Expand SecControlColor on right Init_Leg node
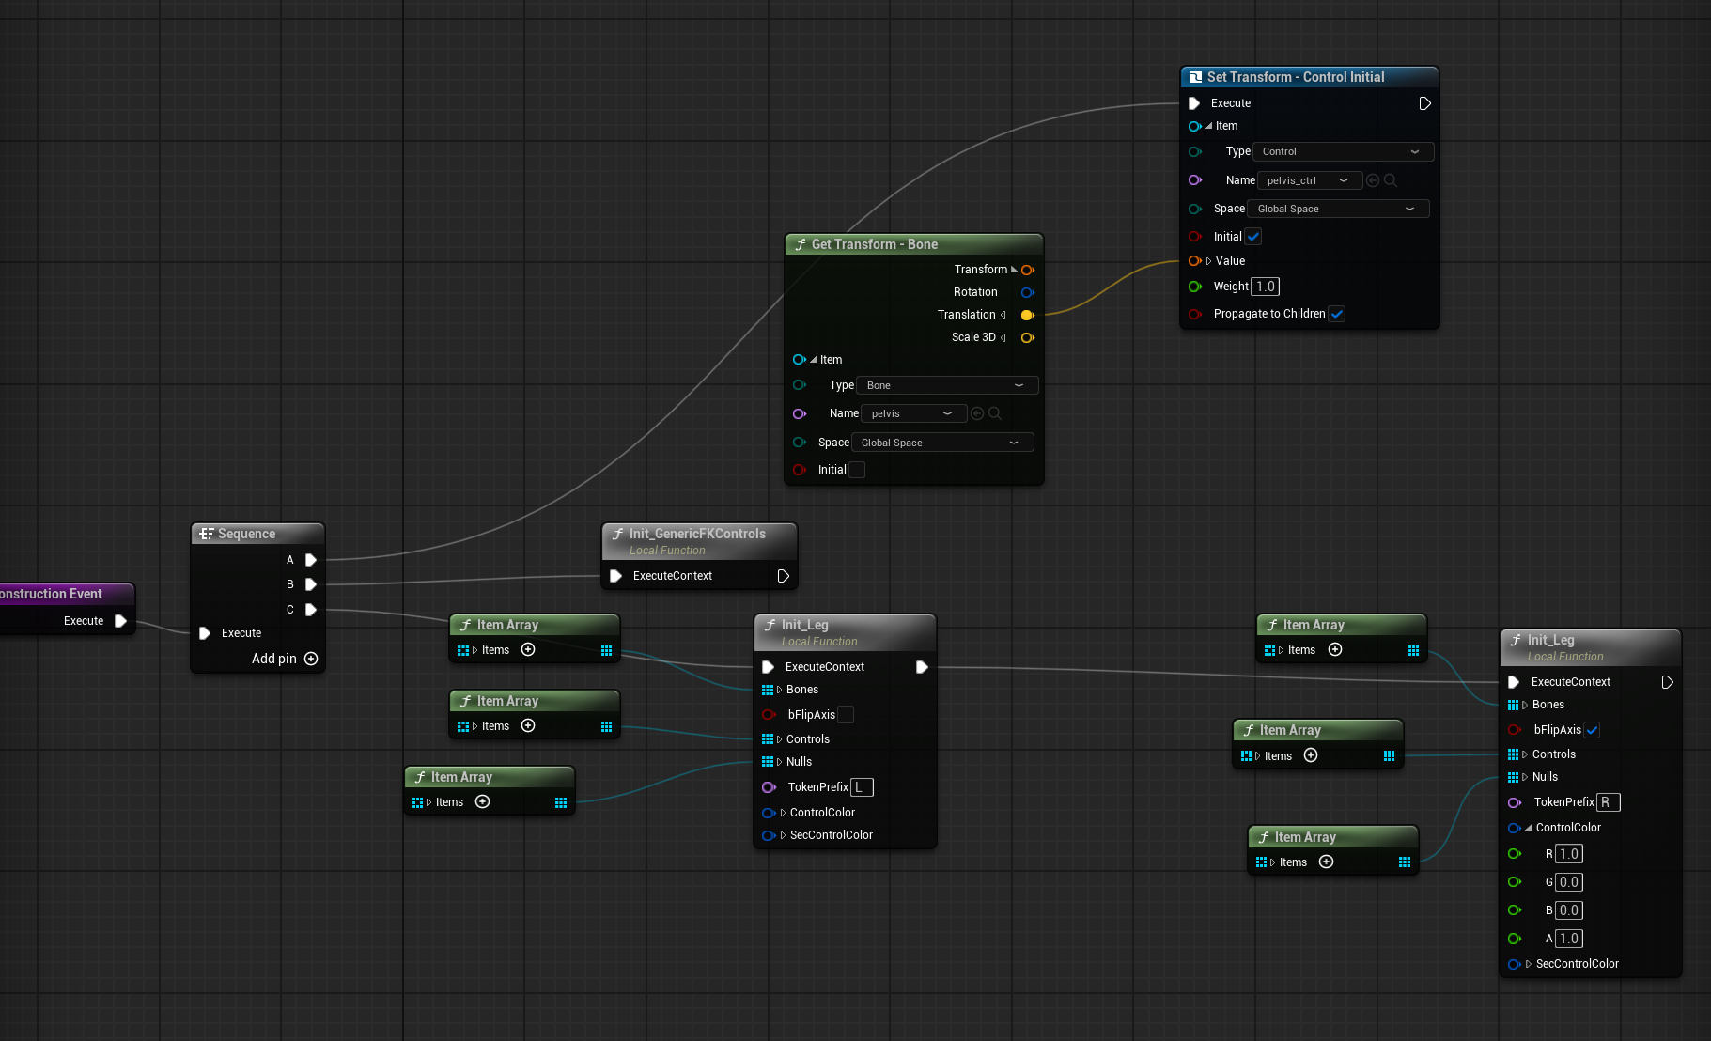Screen dimensions: 1711x1041 (1529, 964)
